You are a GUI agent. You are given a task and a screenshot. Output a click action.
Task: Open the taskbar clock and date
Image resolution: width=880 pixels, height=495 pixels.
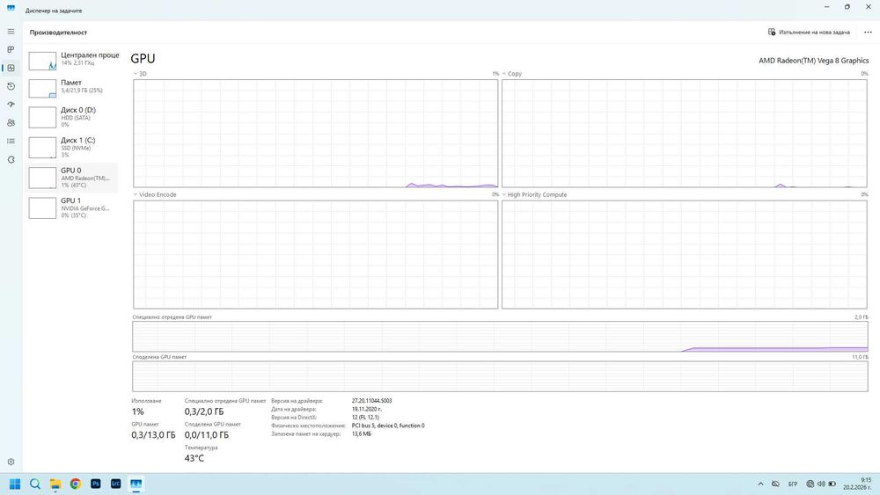857,484
